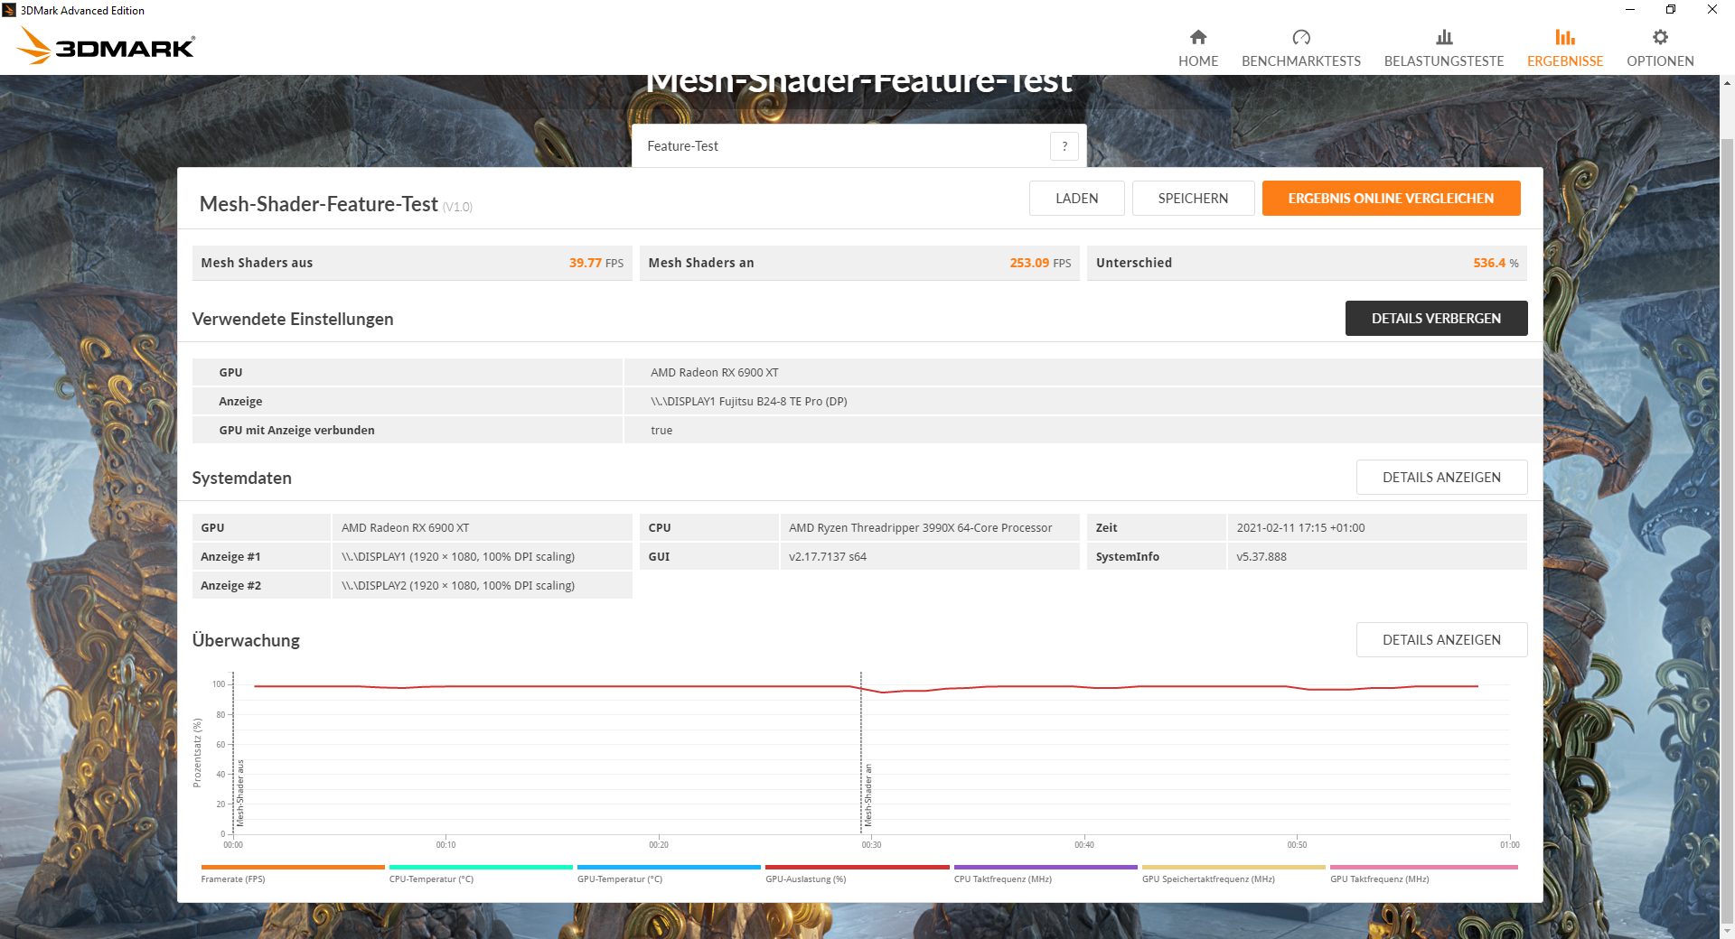Image resolution: width=1735 pixels, height=939 pixels.
Task: Click the Home house icon
Action: pos(1198,37)
